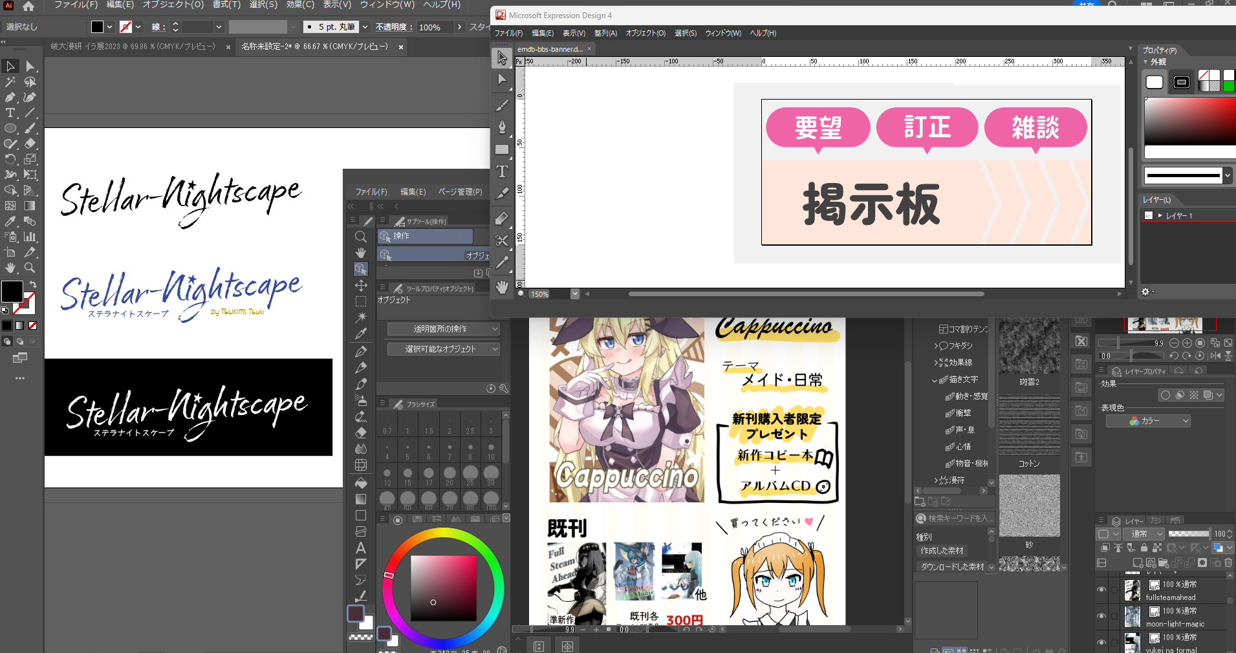Open the 透明箇所の操作 dropdown
Screen dimensions: 1236x653
pos(444,329)
